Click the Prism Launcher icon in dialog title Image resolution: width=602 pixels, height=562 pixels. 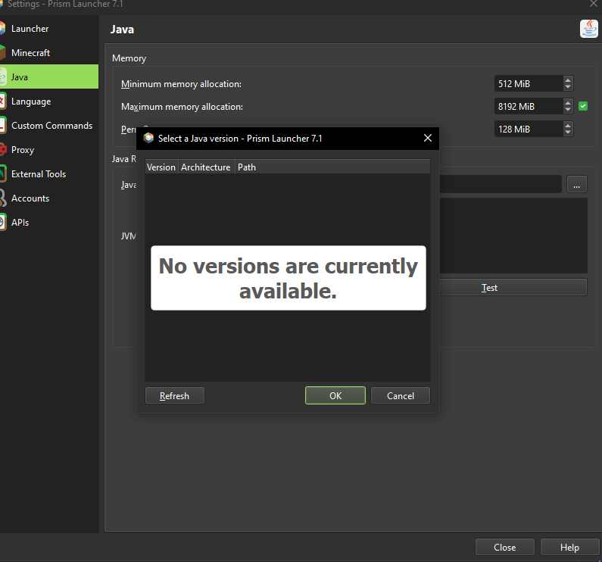148,139
